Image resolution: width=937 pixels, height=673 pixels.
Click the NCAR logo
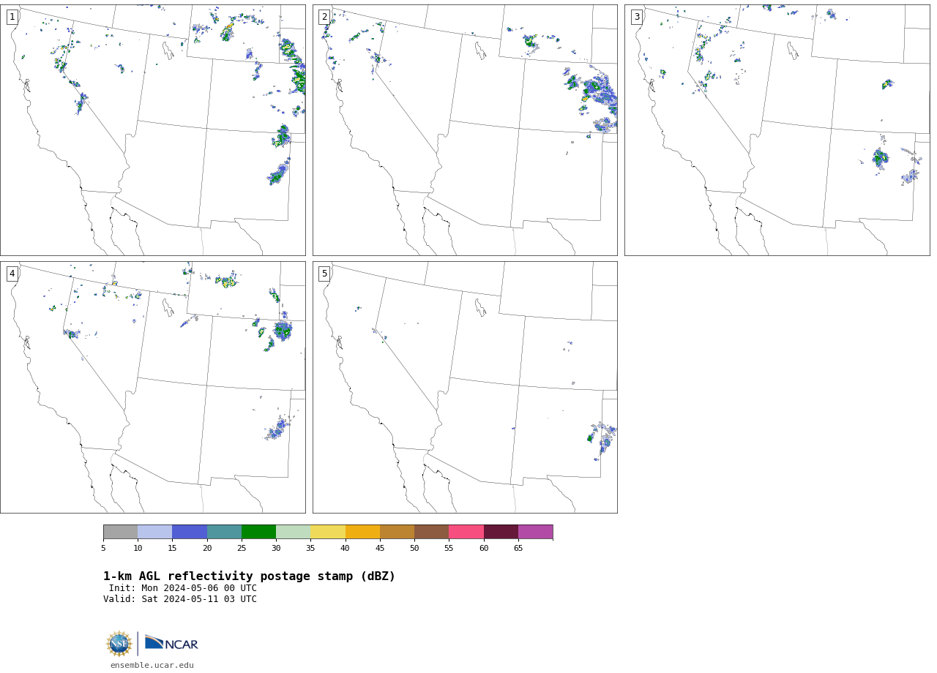pos(171,643)
